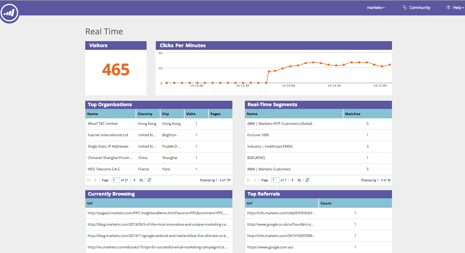Click the info.marketo.com/561HYG937000… referral
Viewport: 465px width, 253px height.
(x=281, y=236)
